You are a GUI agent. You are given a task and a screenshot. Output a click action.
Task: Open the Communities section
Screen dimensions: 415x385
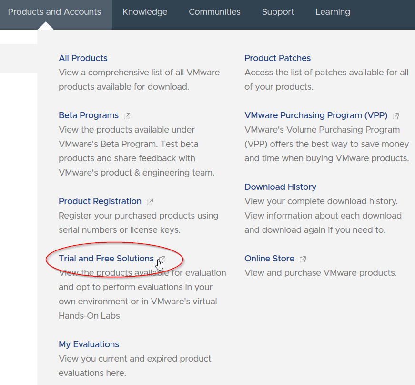click(214, 12)
